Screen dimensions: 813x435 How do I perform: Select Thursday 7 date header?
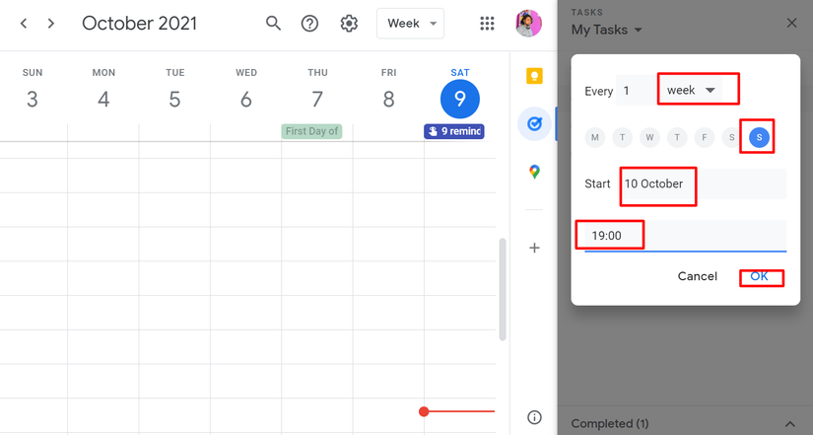tap(317, 99)
